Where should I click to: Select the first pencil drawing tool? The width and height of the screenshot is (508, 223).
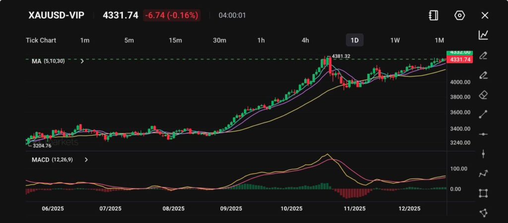point(483,55)
